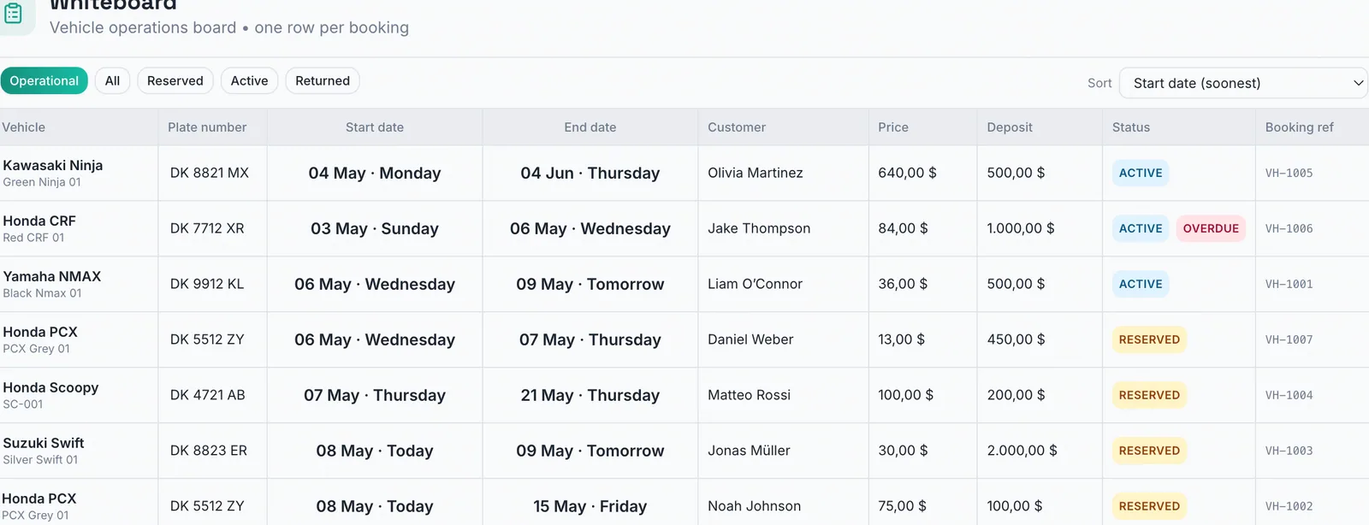
Task: Click RESERVED badge for Honda Scoopy
Action: tap(1149, 395)
